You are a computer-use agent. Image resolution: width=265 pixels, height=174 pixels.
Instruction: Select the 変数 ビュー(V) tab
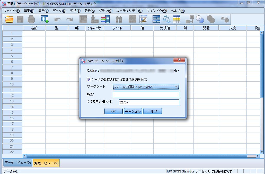[x=46, y=163]
